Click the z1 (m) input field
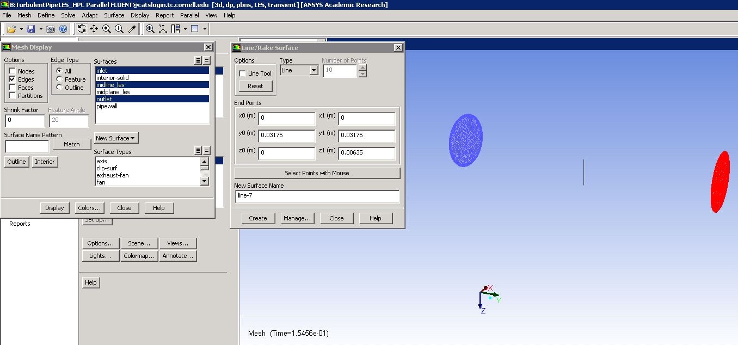This screenshot has width=738, height=345. (x=367, y=153)
